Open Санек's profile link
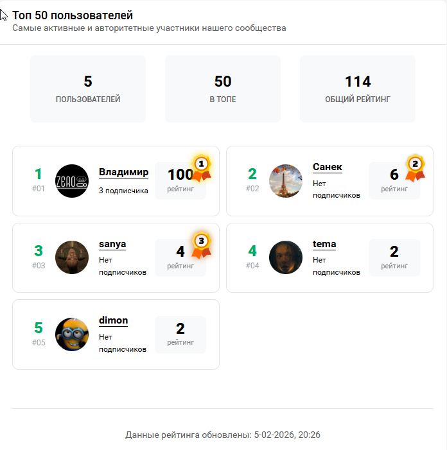The height and width of the screenshot is (450, 447). [x=328, y=167]
